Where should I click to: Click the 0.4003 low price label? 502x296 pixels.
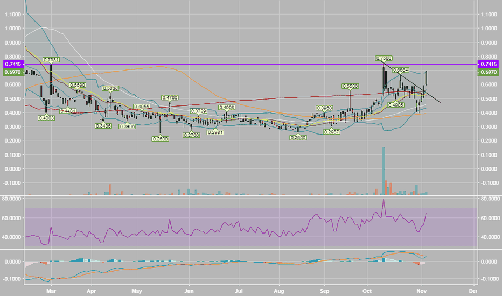[46, 118]
